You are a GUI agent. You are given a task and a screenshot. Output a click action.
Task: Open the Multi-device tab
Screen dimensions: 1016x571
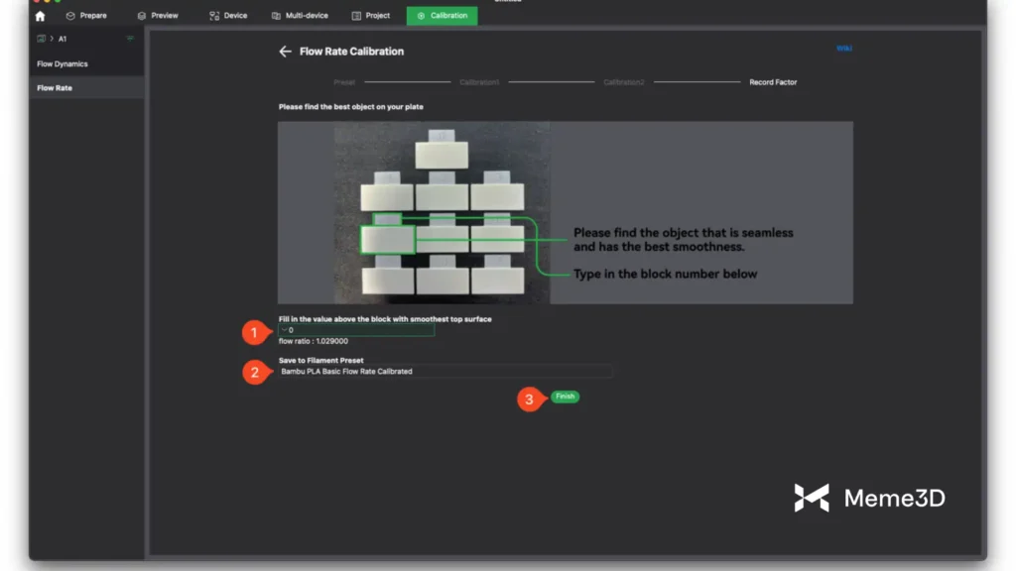coord(301,16)
